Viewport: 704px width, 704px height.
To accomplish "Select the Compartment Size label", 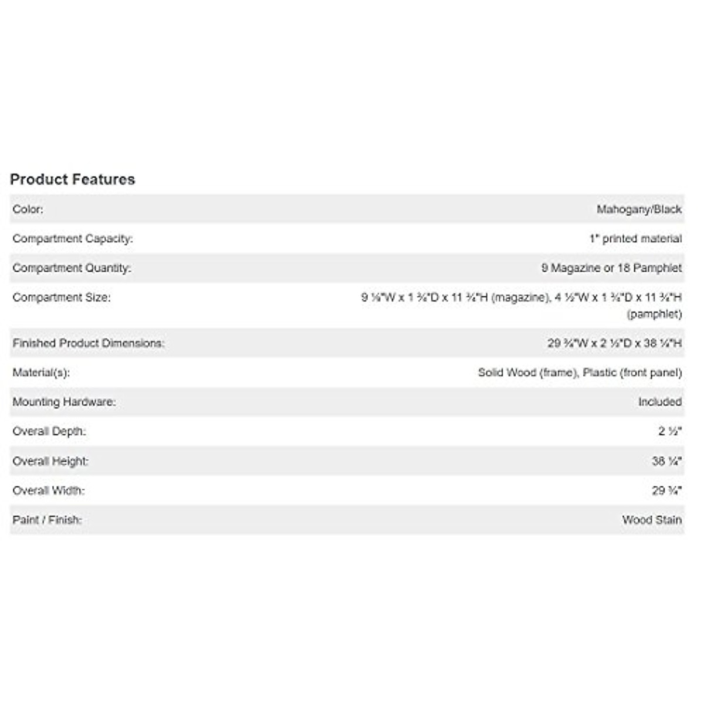I will 62,297.
